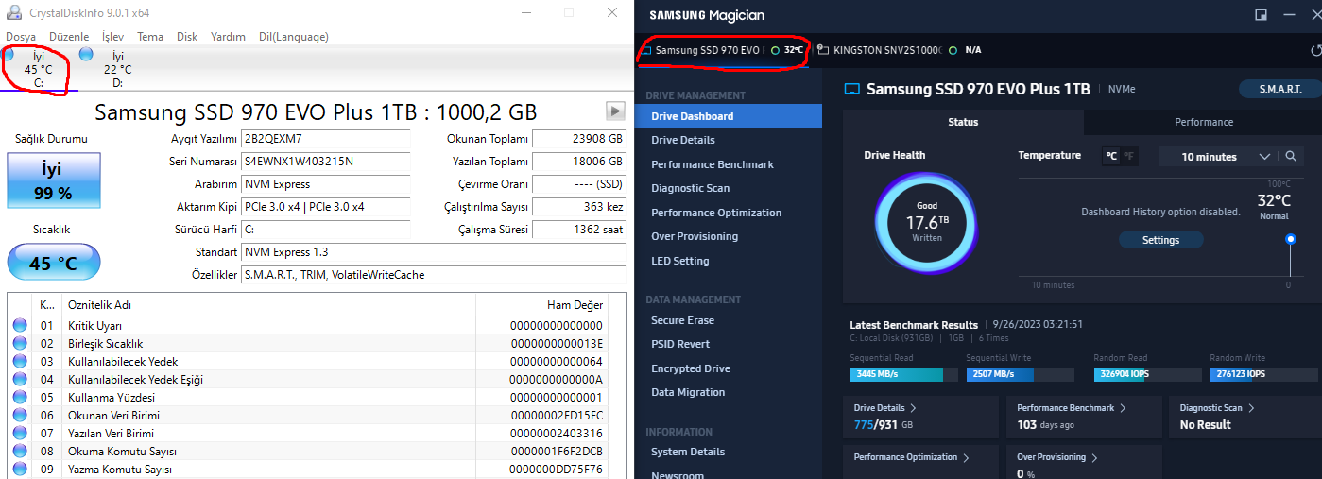Open the Dosya menu in CrystalDiskInfo
Image resolution: width=1322 pixels, height=479 pixels.
click(x=21, y=37)
